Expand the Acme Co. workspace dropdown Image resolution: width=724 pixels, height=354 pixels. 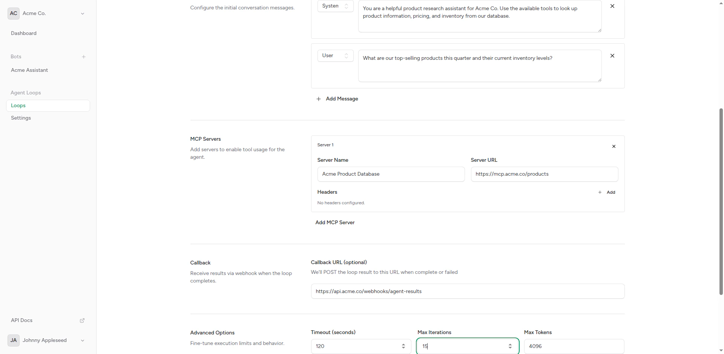click(82, 13)
